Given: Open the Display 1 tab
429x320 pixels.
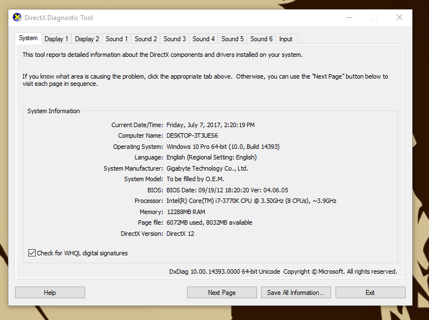Looking at the screenshot, I should 56,39.
